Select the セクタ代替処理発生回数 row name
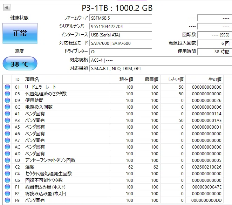The height and width of the screenshot is (205, 232). coord(48,173)
